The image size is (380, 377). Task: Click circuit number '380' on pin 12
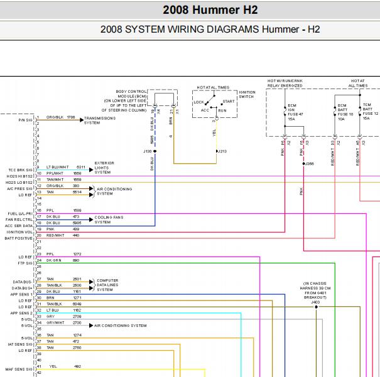[x=76, y=186]
